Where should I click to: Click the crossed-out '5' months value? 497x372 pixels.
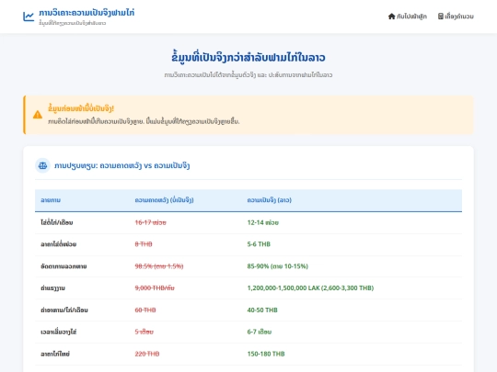click(x=144, y=332)
